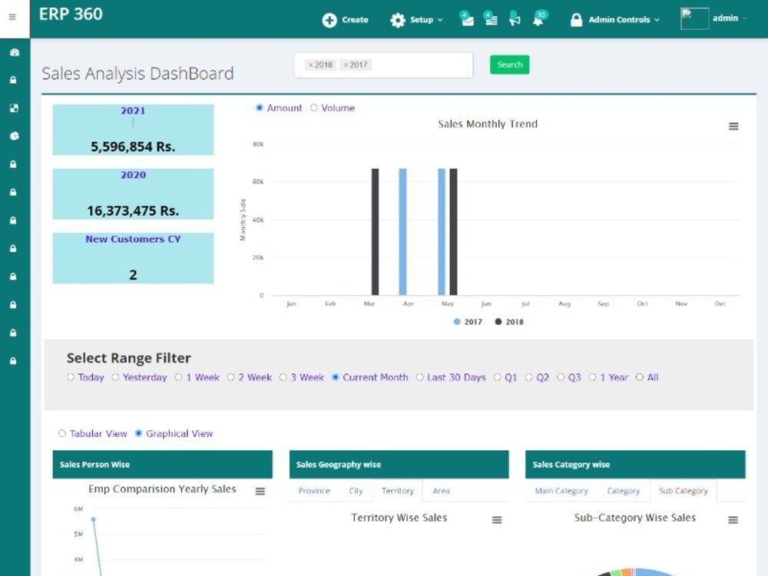Click the Sales Geography wise panel header
This screenshot has height=576, width=768.
coord(399,465)
